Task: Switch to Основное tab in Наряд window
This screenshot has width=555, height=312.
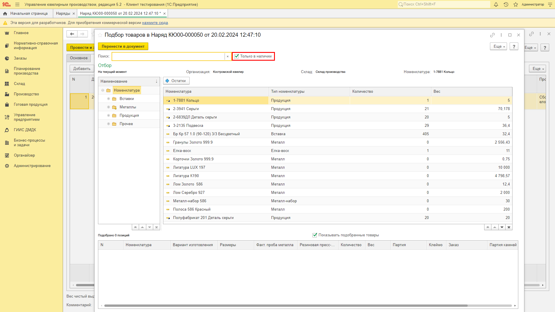Action: point(79,58)
